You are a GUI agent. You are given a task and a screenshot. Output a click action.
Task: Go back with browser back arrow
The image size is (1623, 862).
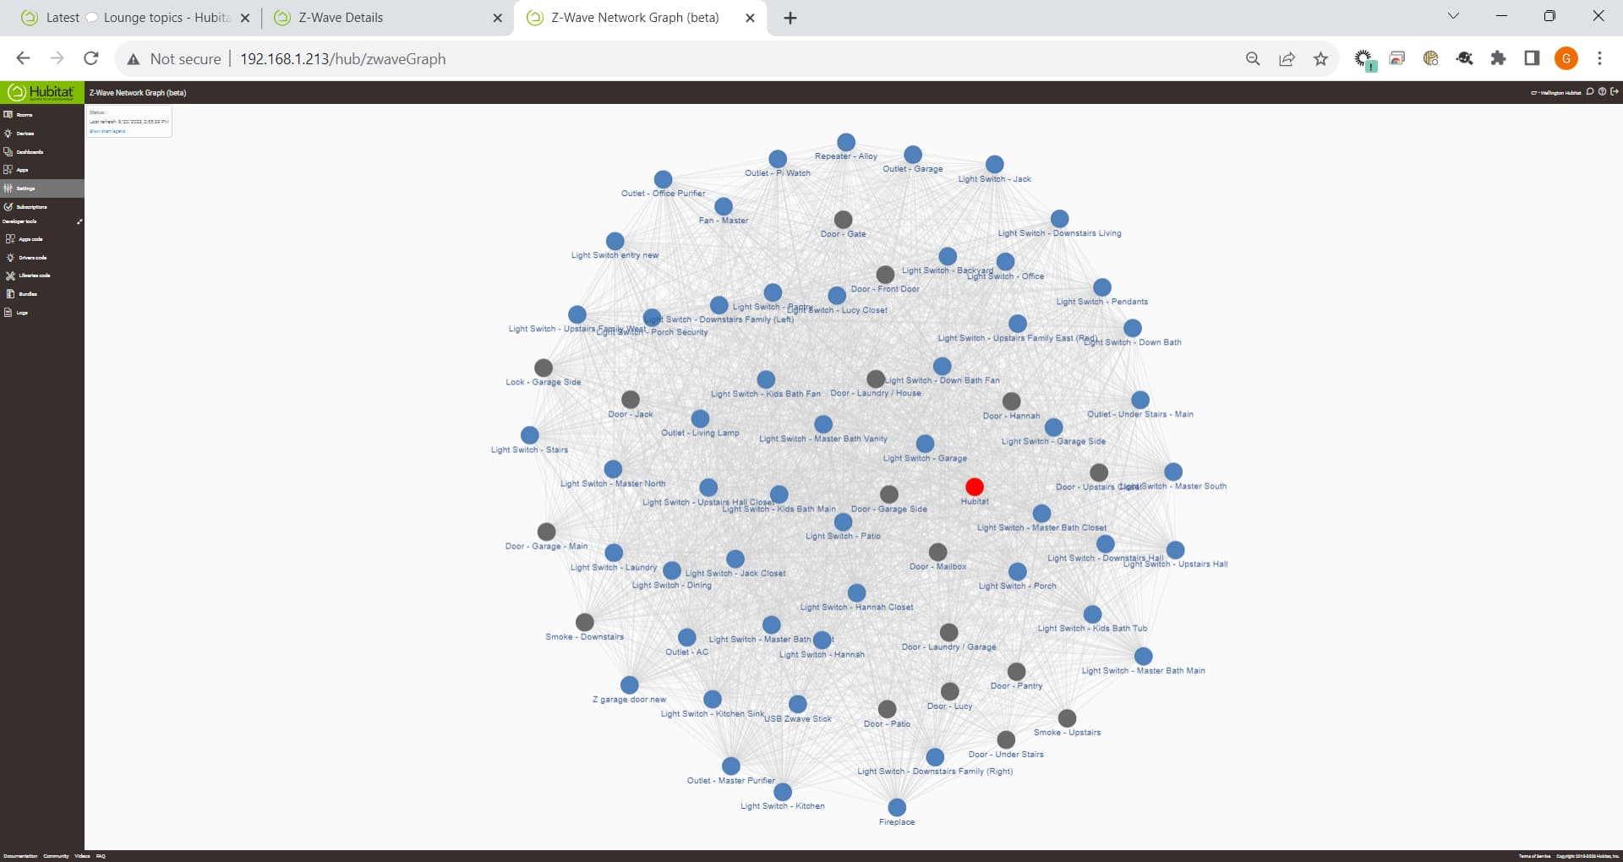[24, 58]
